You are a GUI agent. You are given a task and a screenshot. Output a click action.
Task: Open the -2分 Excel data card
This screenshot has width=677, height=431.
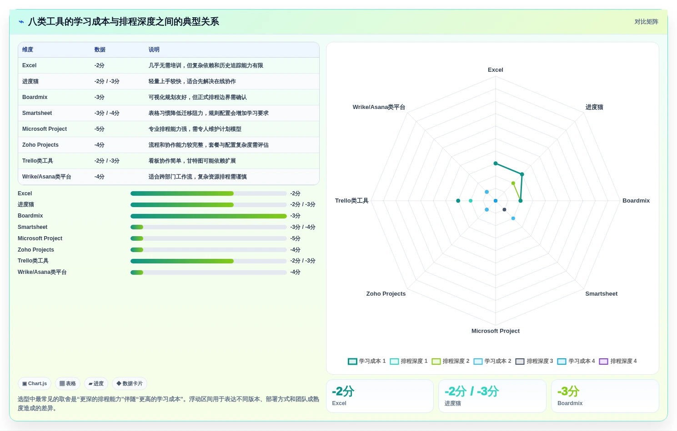tap(380, 396)
